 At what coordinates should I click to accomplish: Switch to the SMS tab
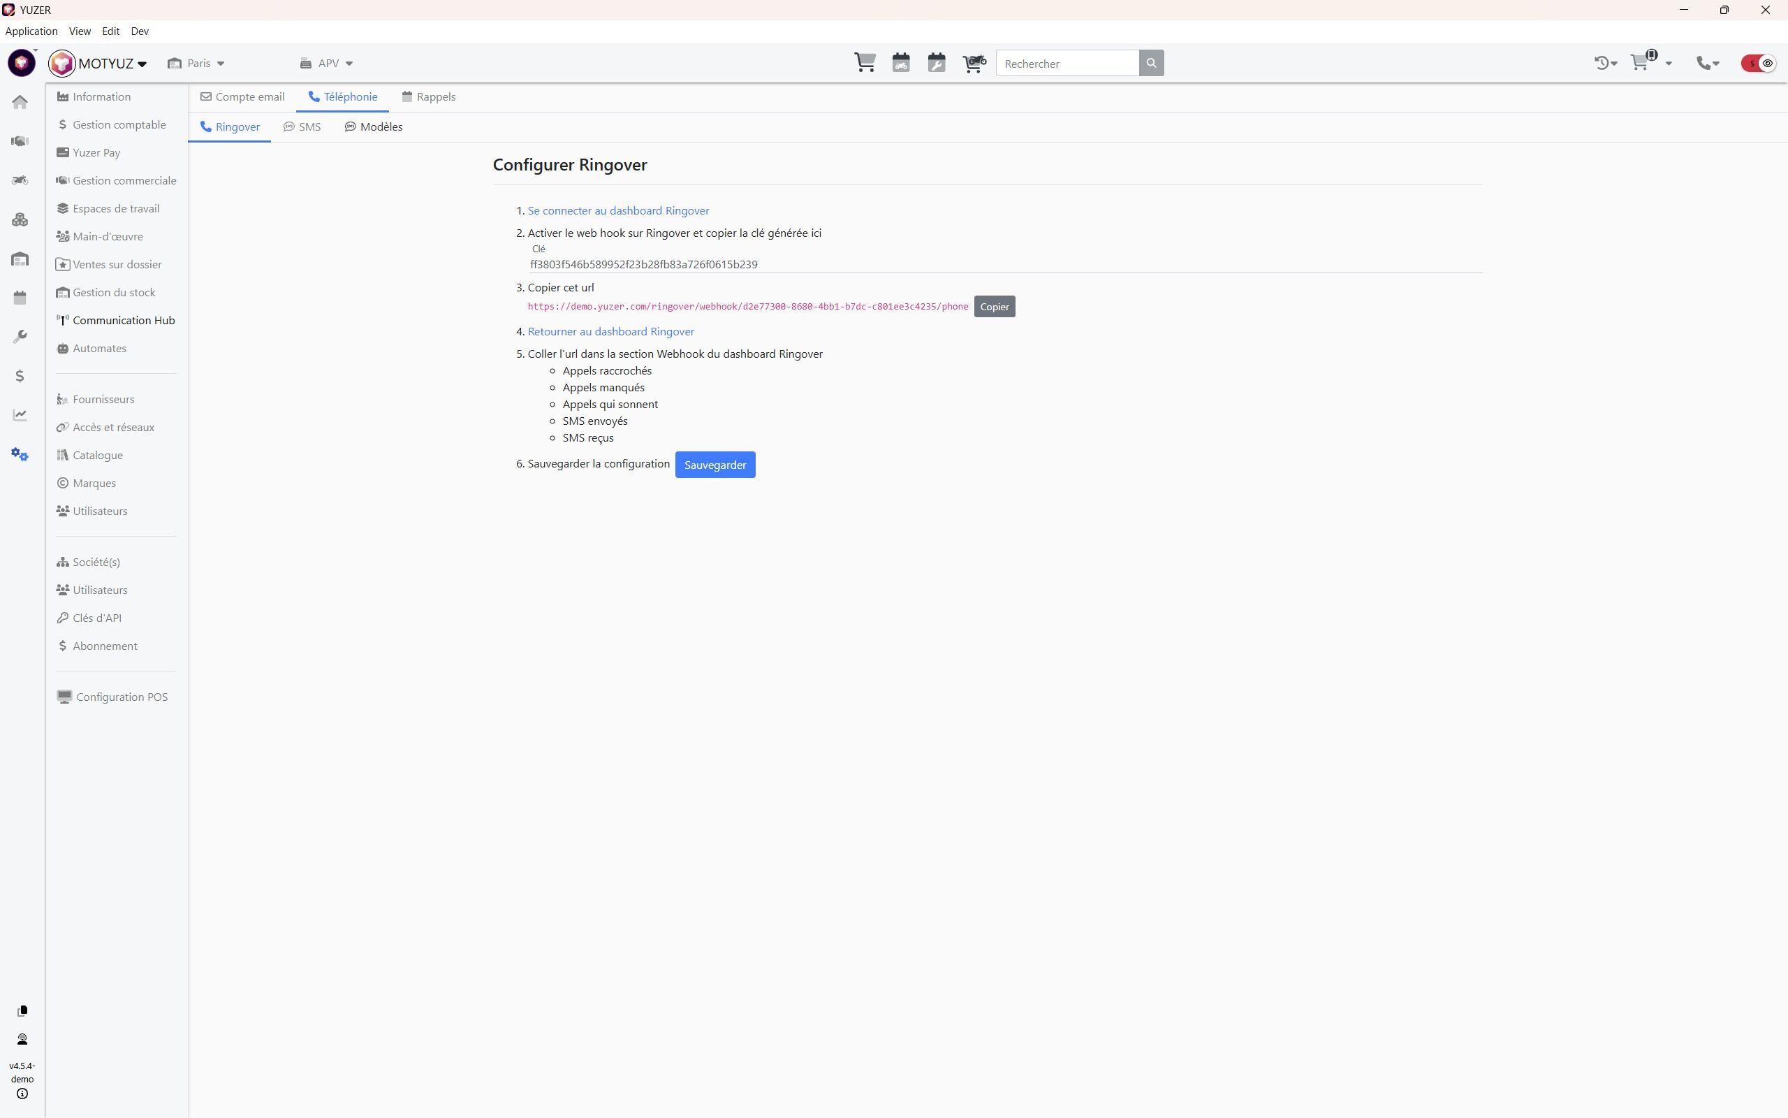coord(302,127)
